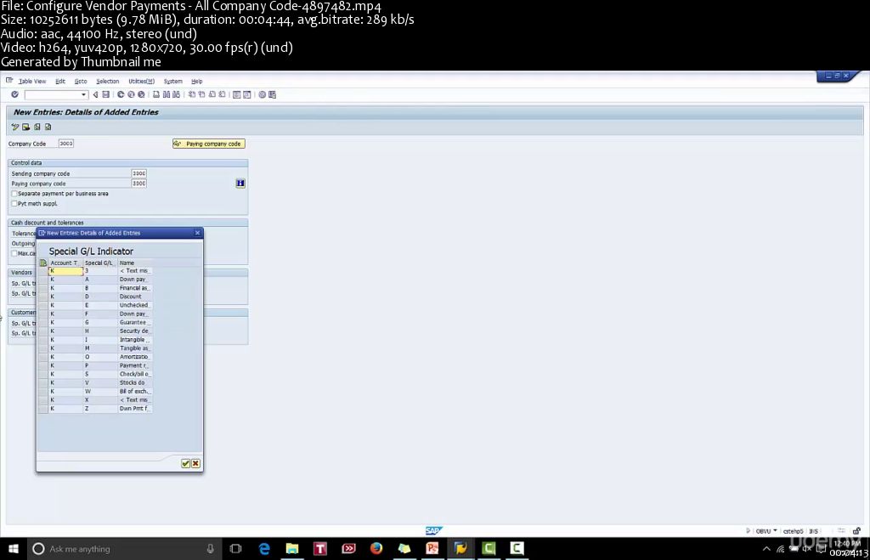Screen dimensions: 870x560
Task: Open Microsoft Edge from taskbar
Action: tap(265, 549)
